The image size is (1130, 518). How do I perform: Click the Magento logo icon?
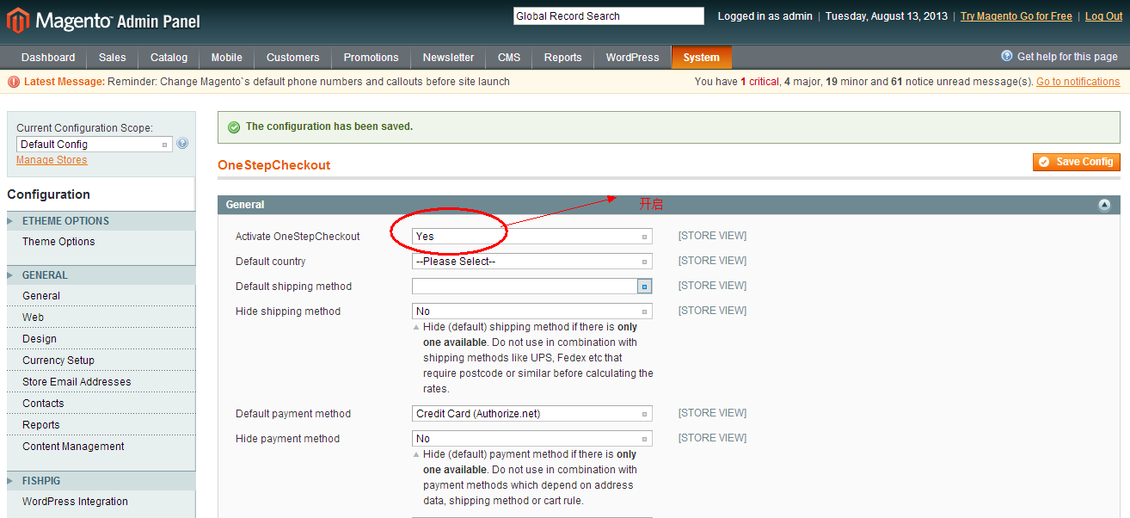click(18, 20)
